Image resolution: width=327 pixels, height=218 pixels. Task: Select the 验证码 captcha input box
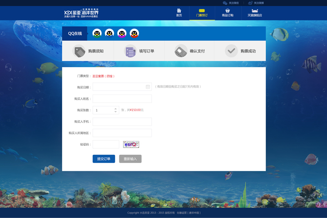click(105, 144)
